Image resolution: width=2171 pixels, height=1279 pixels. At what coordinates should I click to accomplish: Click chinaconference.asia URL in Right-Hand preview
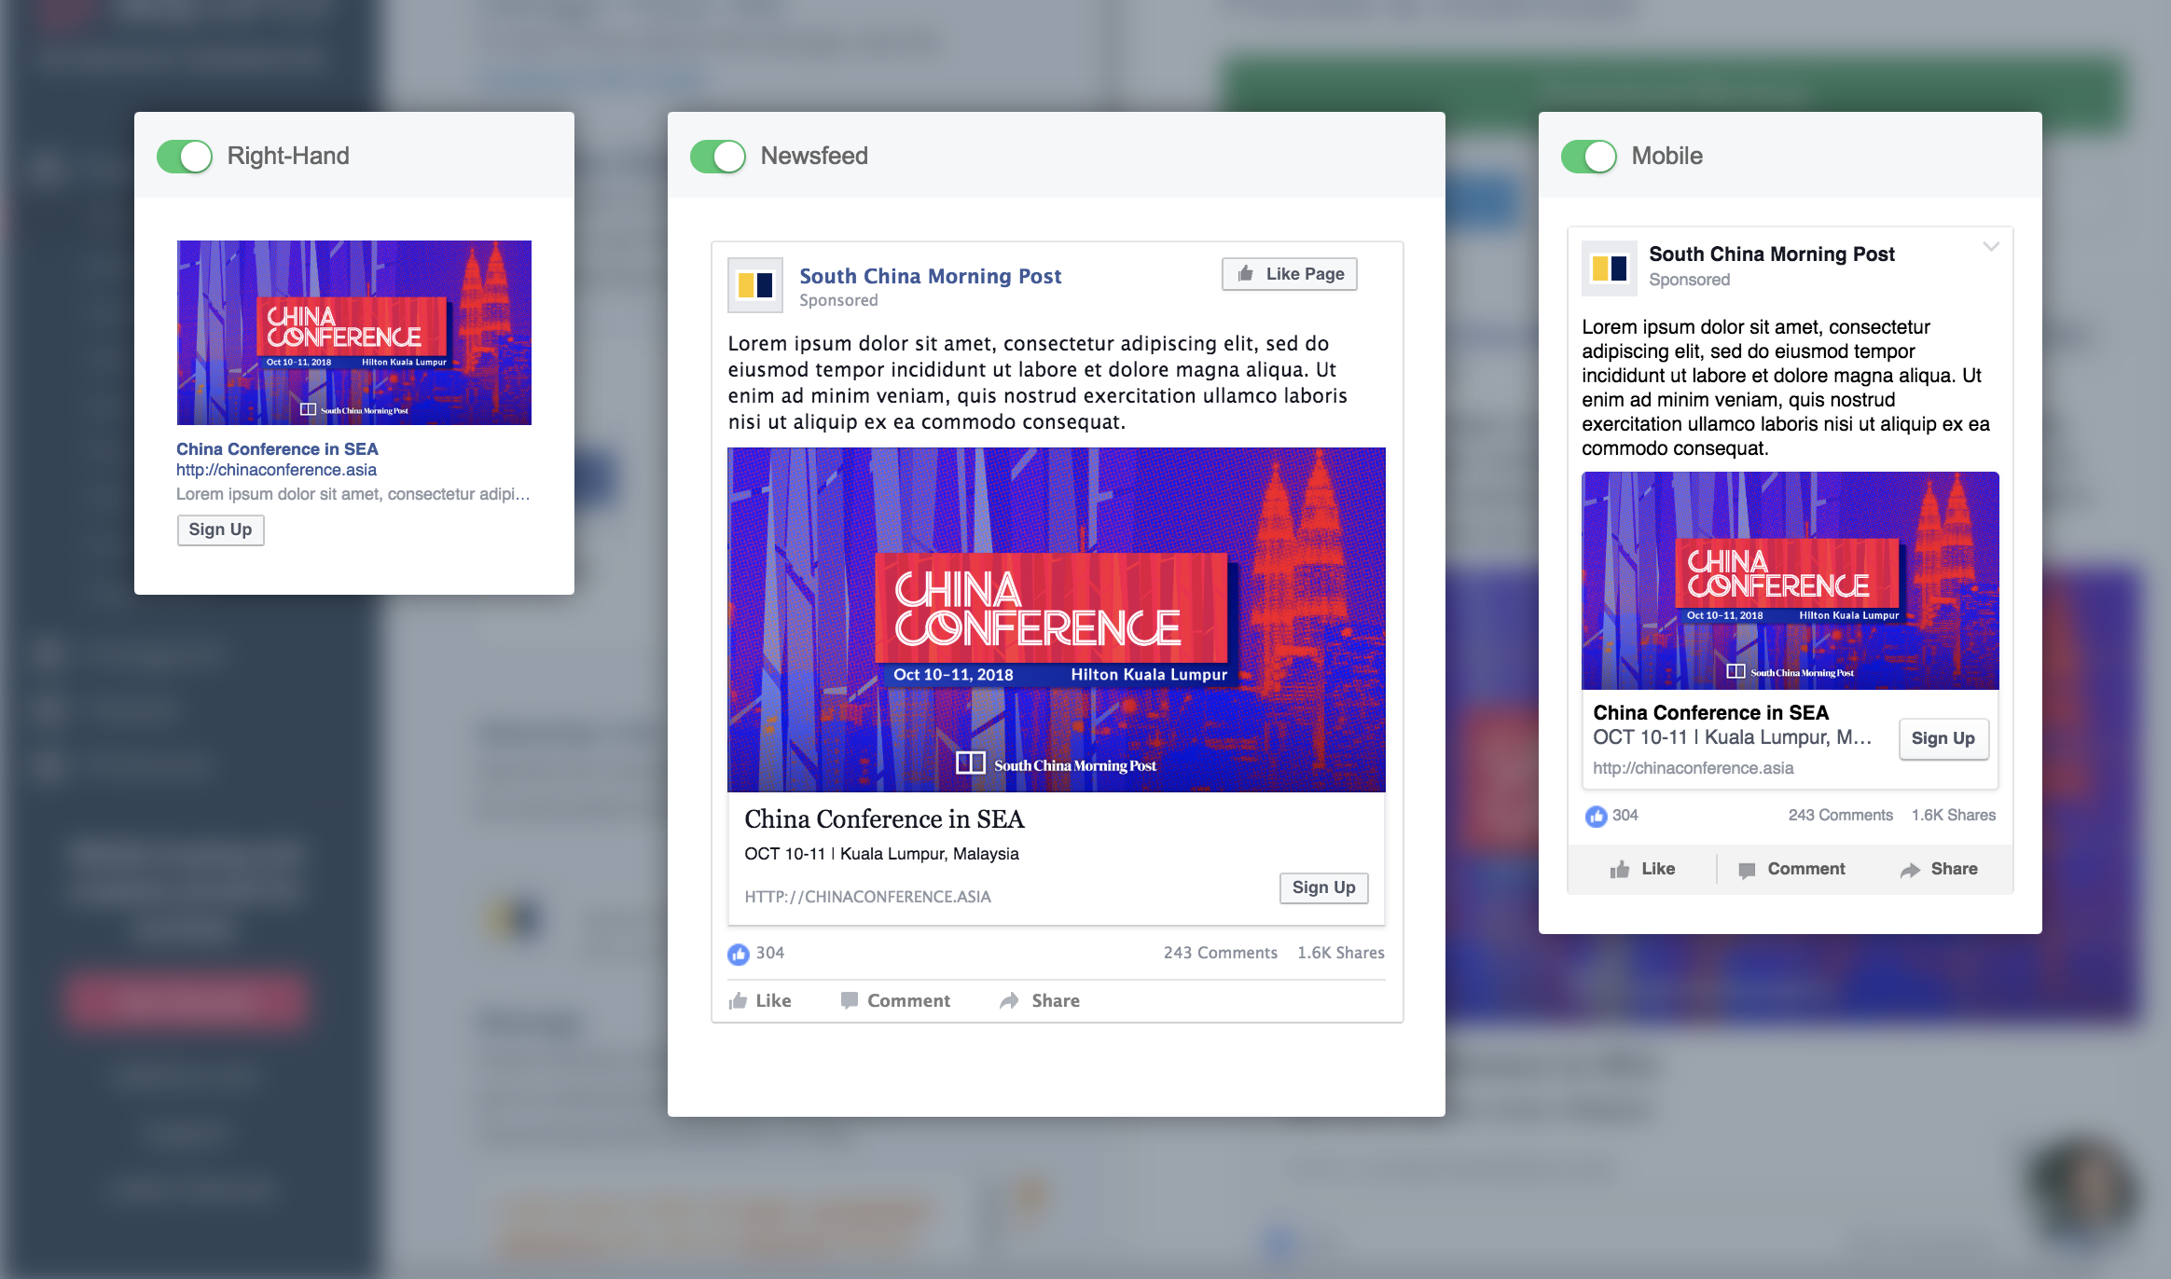(276, 470)
